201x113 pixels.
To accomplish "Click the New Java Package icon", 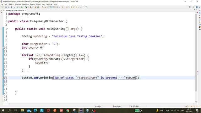I will coord(35,7).
